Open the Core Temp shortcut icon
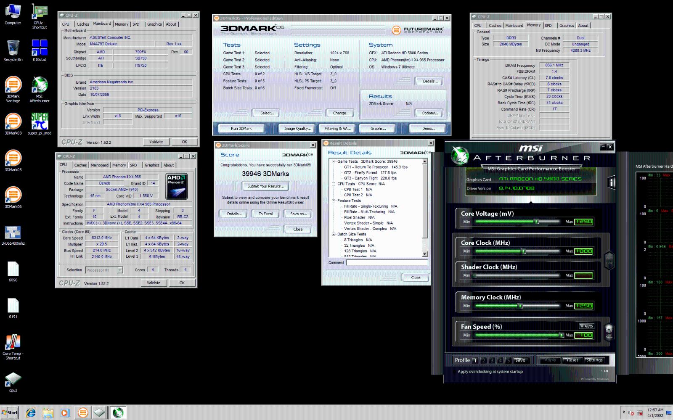This screenshot has height=420, width=673. tap(13, 347)
